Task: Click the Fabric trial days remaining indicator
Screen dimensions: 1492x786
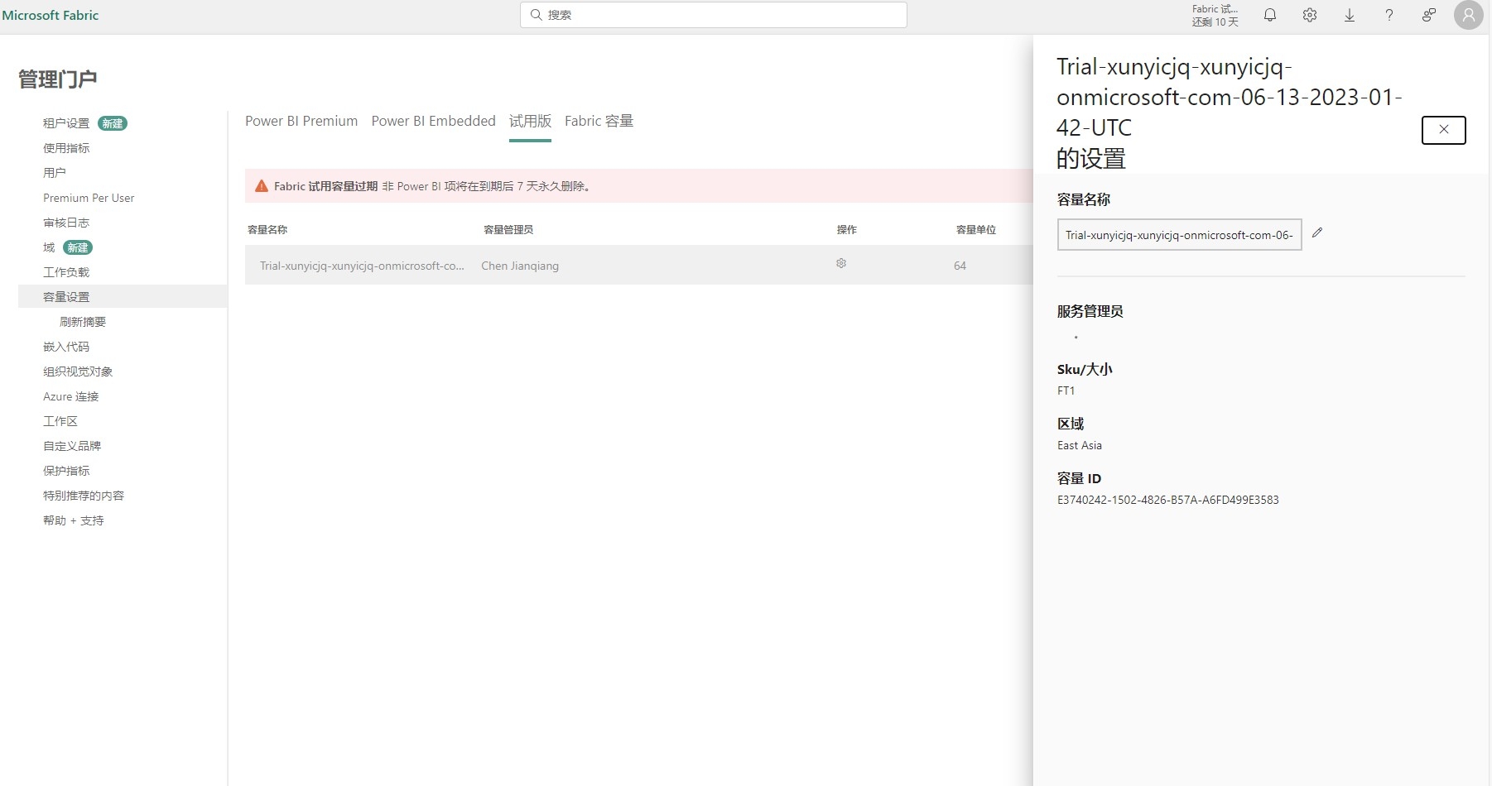Action: coord(1215,16)
